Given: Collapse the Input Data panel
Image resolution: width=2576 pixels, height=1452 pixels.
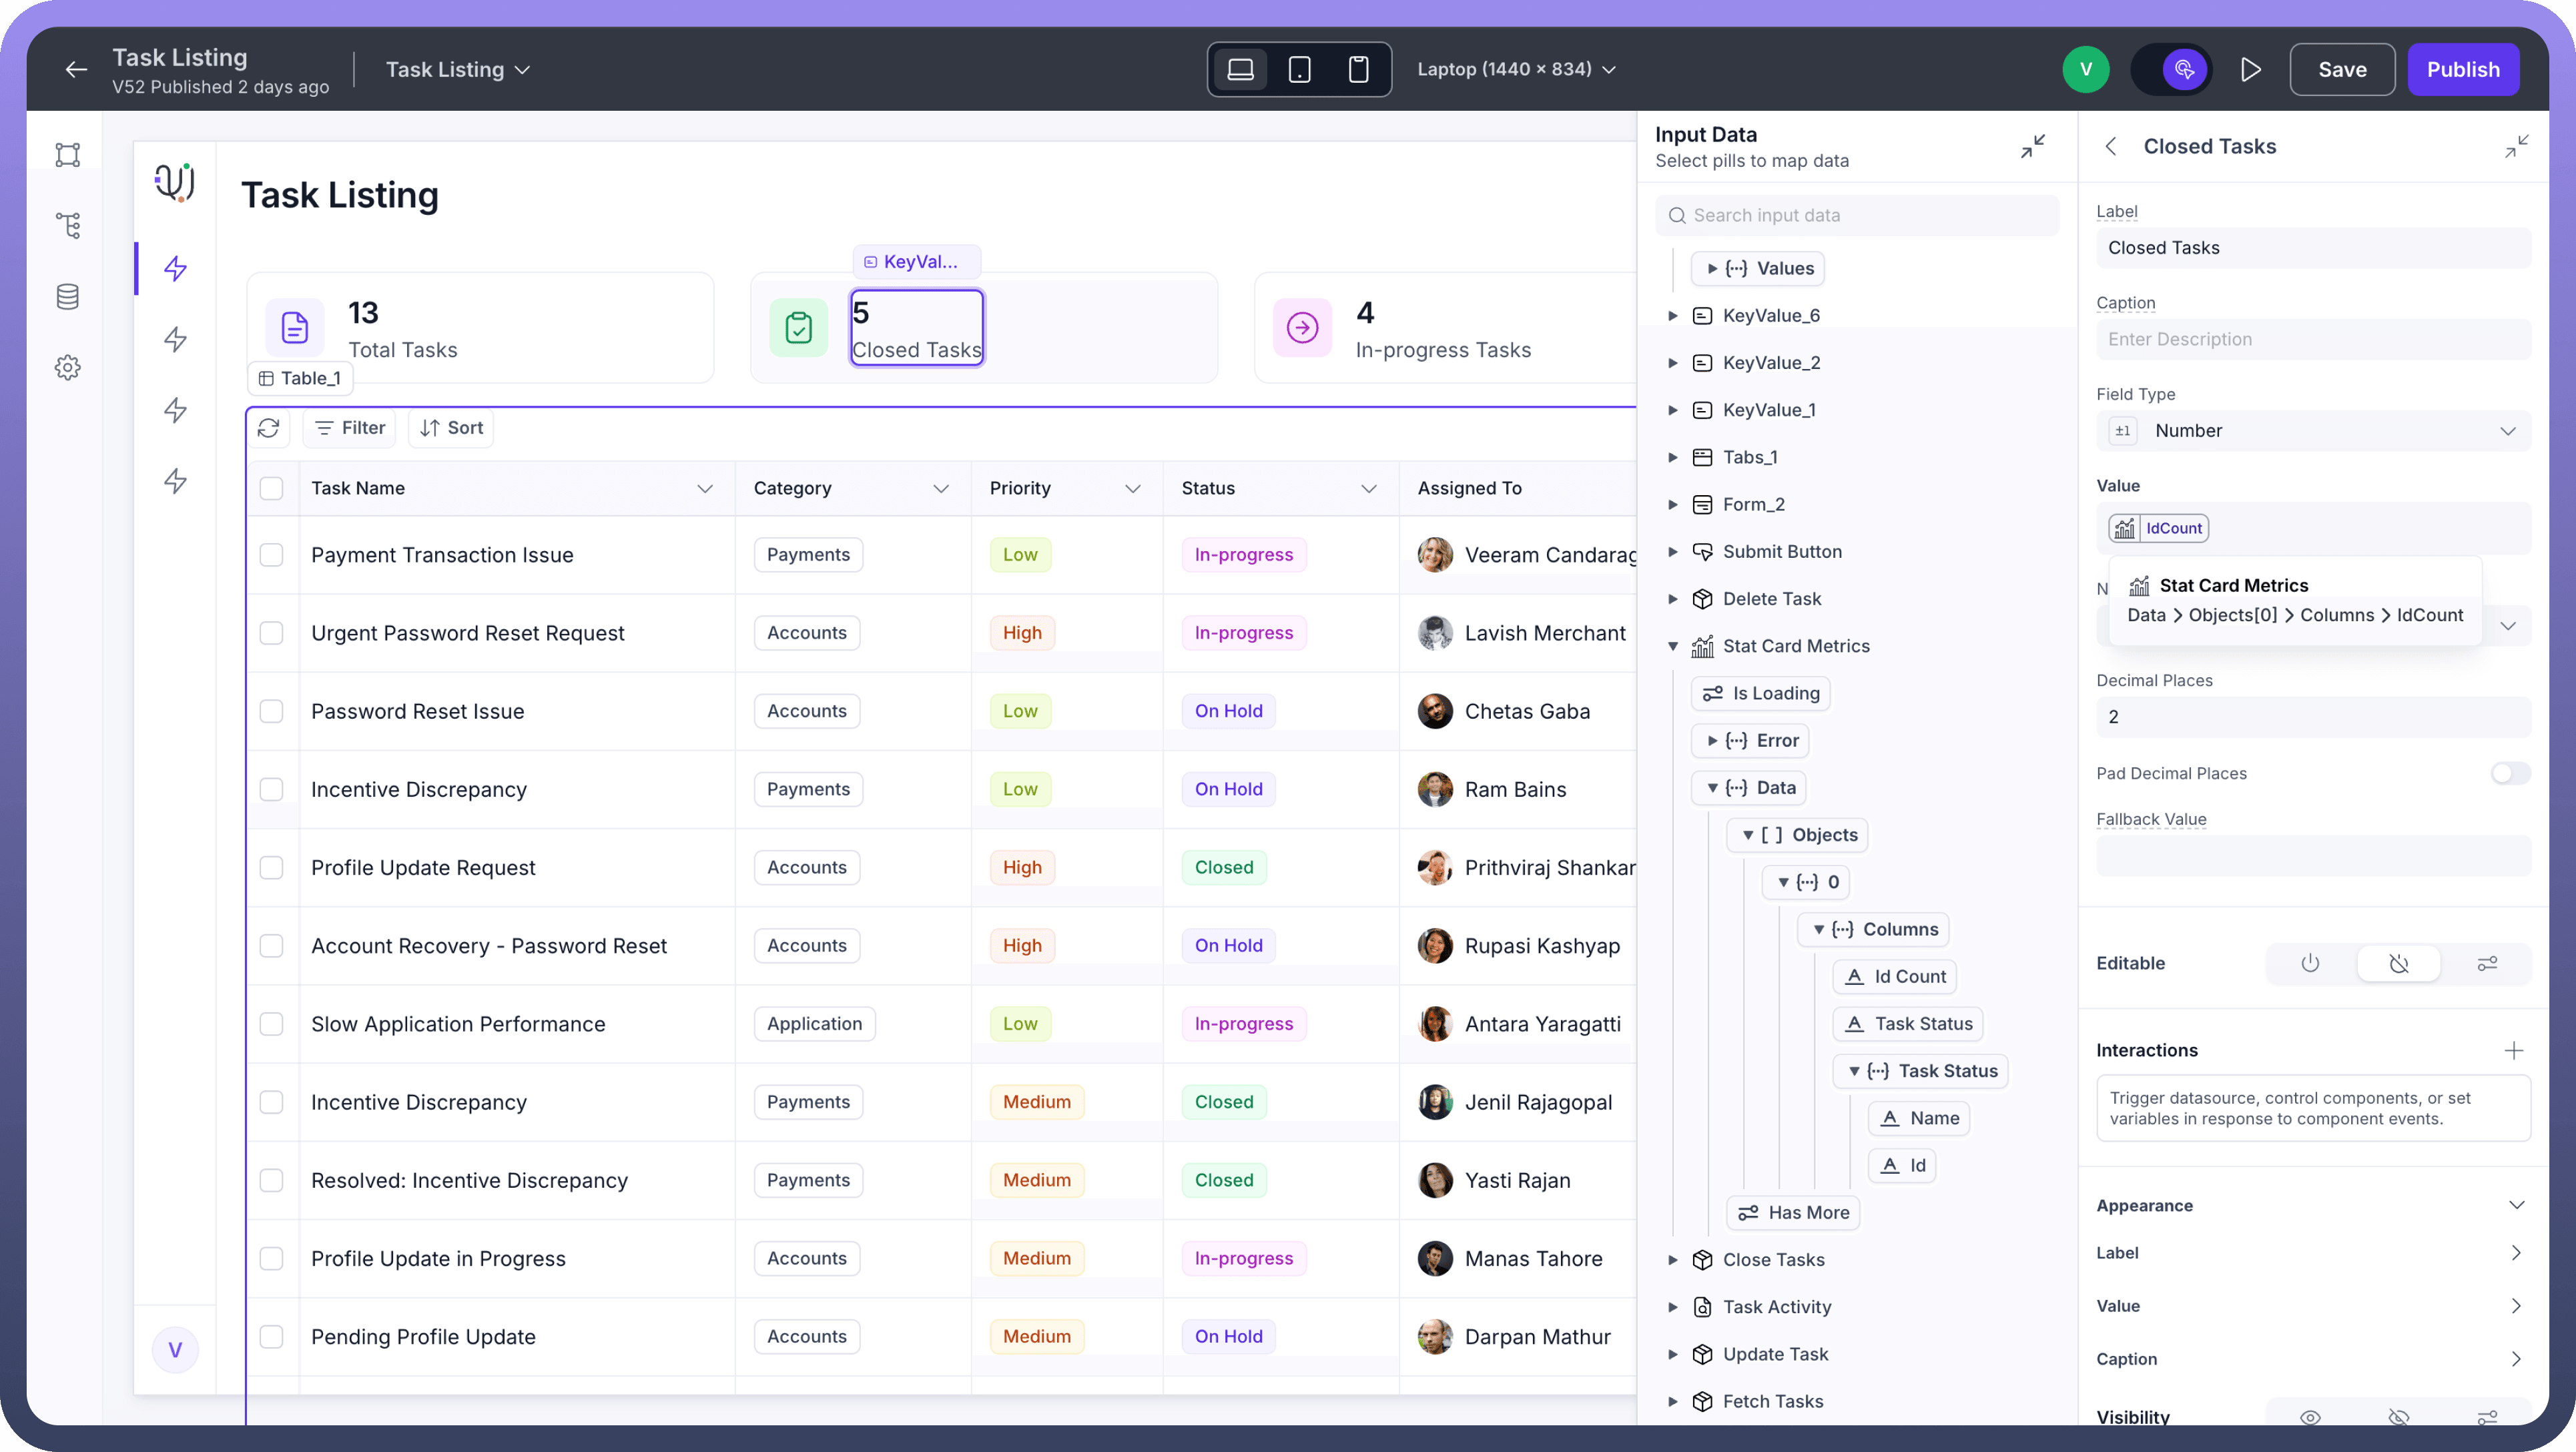Looking at the screenshot, I should [x=2032, y=146].
